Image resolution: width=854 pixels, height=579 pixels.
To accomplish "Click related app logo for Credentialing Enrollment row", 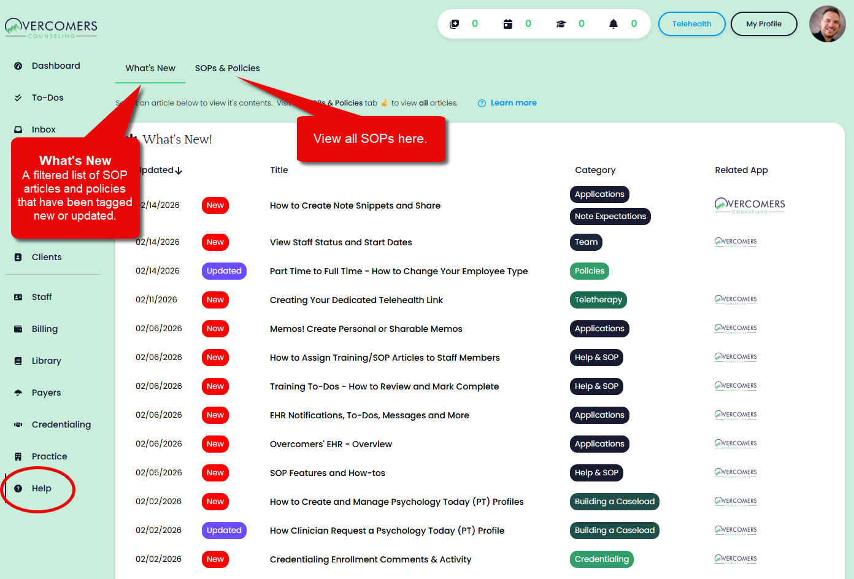I will pos(736,559).
